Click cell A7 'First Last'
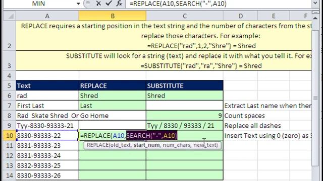323x181 pixels. (47, 106)
